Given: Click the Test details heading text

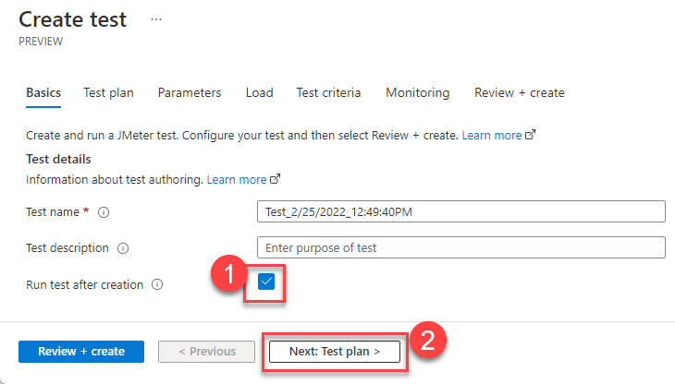Looking at the screenshot, I should tap(58, 160).
